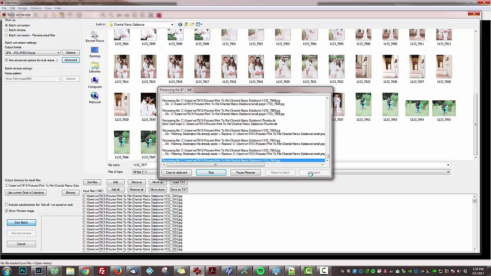
Task: Expand the File name dropdown arrow
Action: tap(448, 165)
